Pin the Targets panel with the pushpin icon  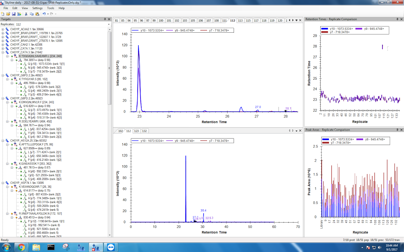[x=105, y=19]
